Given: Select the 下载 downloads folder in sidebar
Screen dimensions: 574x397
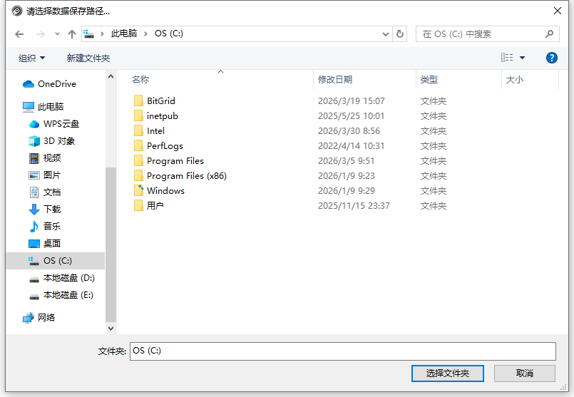Looking at the screenshot, I should [x=52, y=210].
